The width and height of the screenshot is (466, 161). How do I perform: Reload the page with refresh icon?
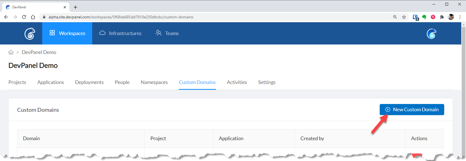click(x=24, y=17)
